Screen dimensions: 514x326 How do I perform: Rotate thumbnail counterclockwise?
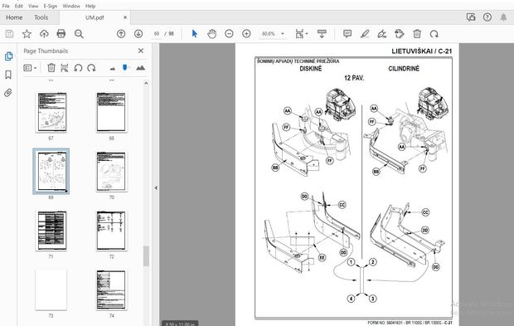[x=78, y=68]
